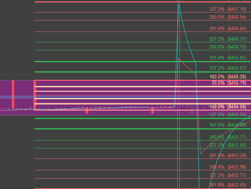Screen dimensions: 251x189
Task: Select the 300.0% ($456.94) level label
Action: coord(227,17)
